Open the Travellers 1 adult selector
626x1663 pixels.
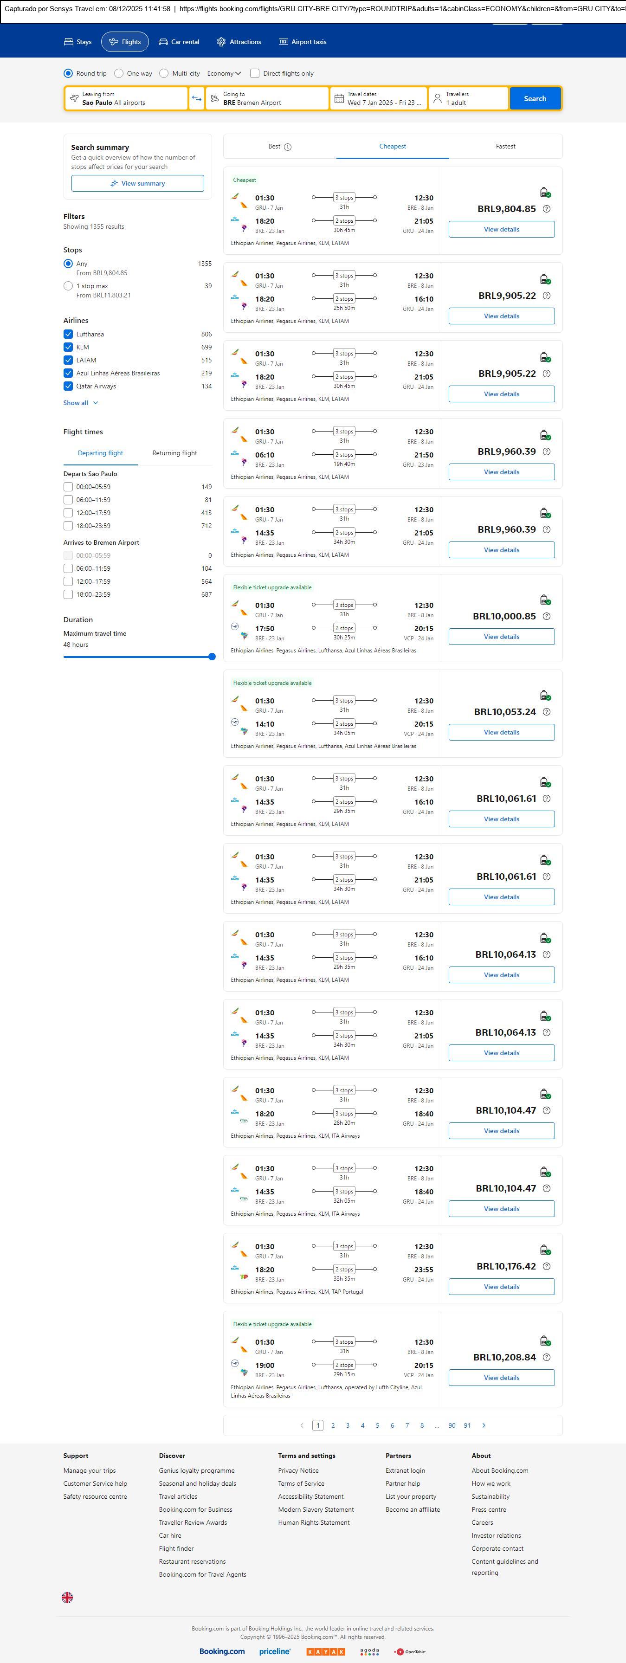[x=468, y=99]
